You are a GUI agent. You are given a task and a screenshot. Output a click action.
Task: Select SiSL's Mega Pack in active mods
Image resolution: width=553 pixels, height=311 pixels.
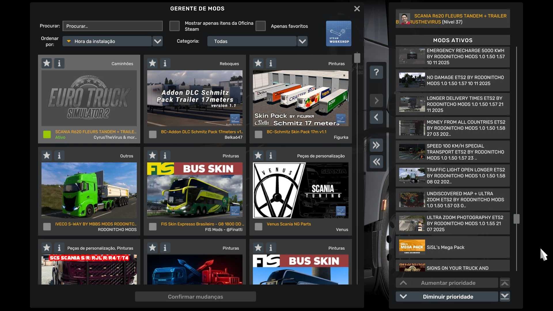click(x=452, y=247)
